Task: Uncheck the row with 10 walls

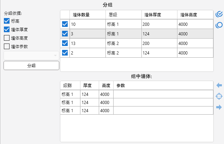Action: [x=65, y=24]
